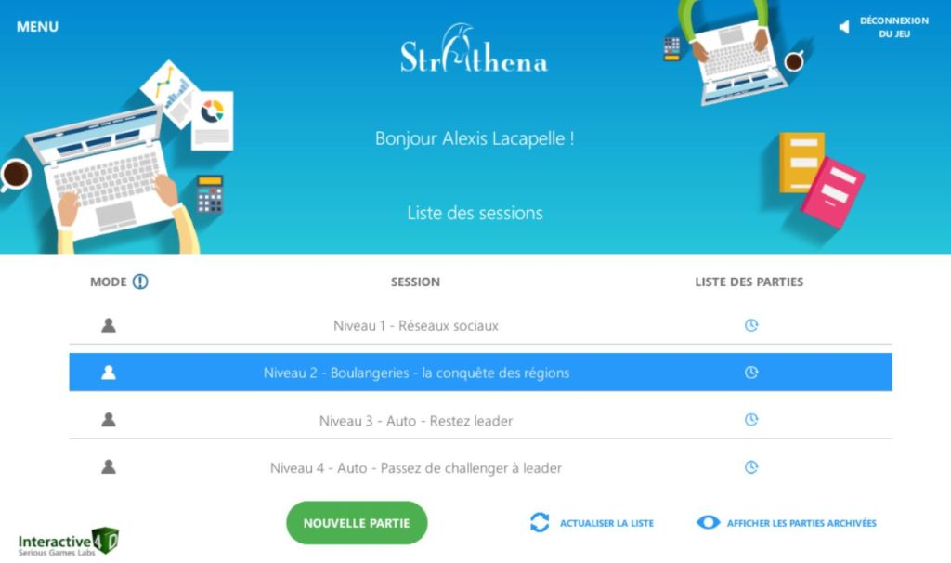This screenshot has width=951, height=563.
Task: Start a game with NOUVELLE PARTIE button
Action: (357, 523)
